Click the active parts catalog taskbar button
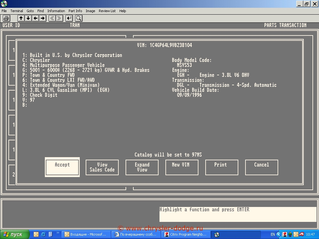319x239 pixels. tap(236, 235)
